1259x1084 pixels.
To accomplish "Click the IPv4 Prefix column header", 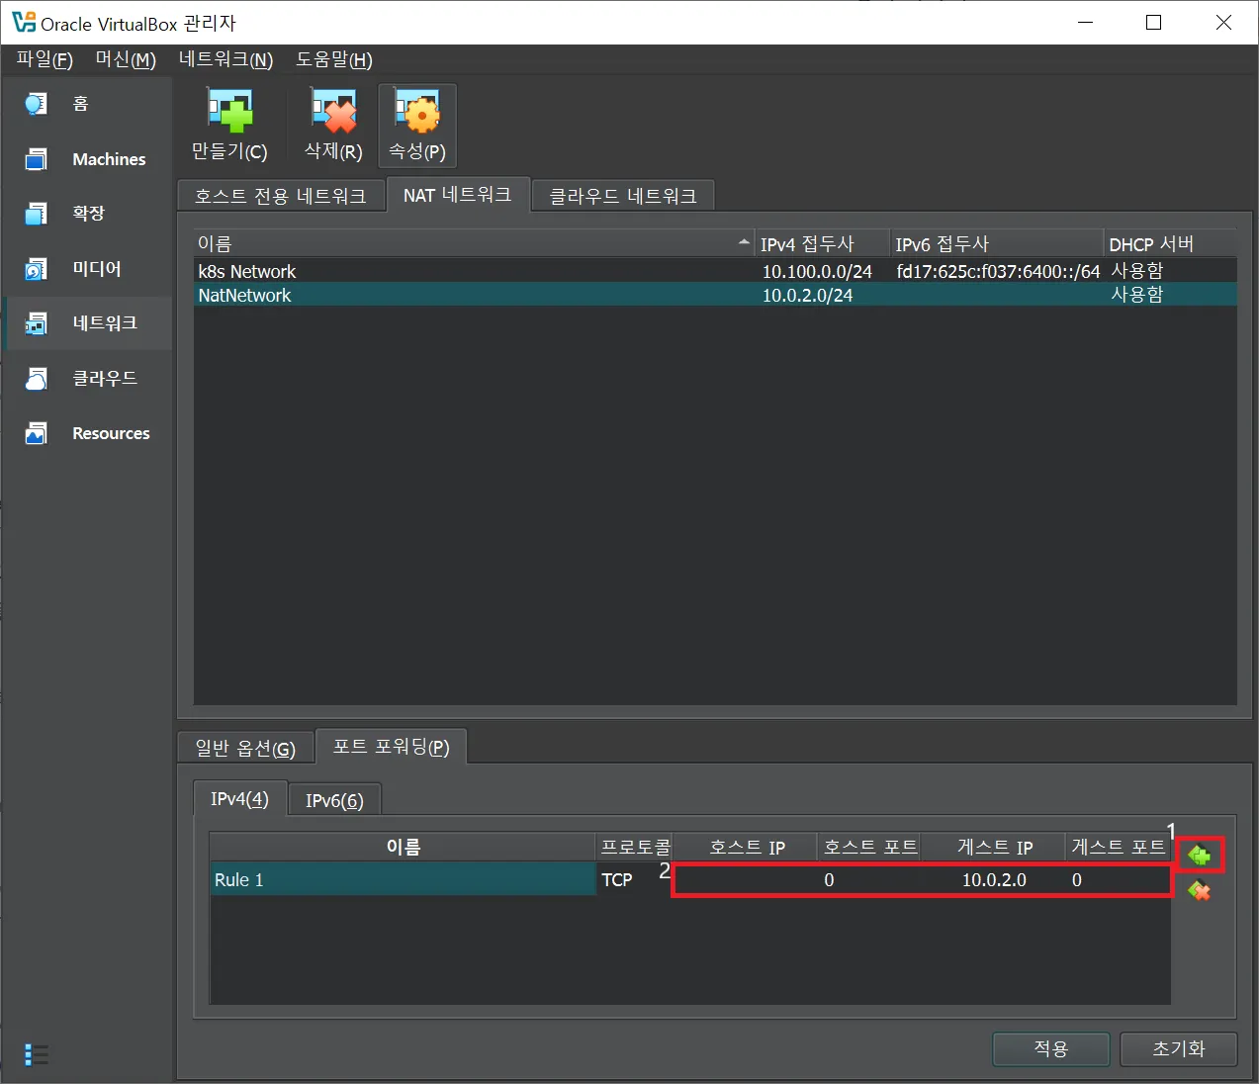I will pyautogui.click(x=822, y=243).
